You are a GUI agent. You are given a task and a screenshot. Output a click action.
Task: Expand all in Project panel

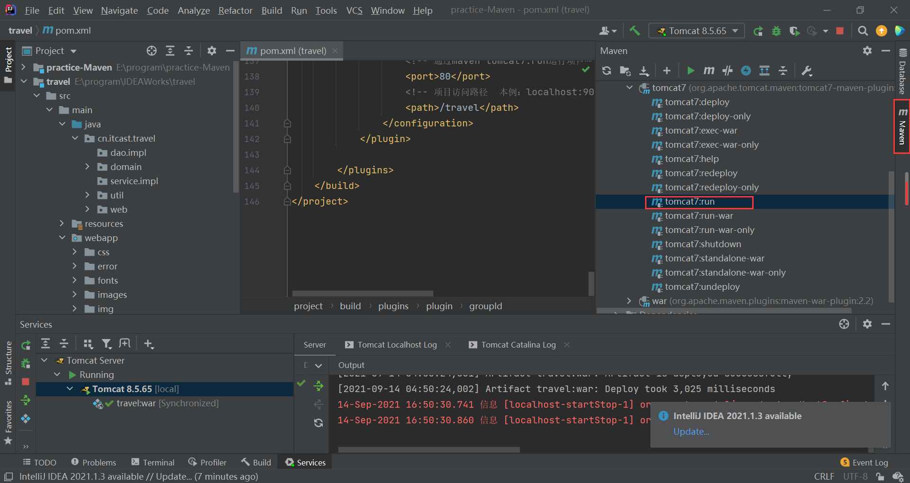(x=170, y=51)
